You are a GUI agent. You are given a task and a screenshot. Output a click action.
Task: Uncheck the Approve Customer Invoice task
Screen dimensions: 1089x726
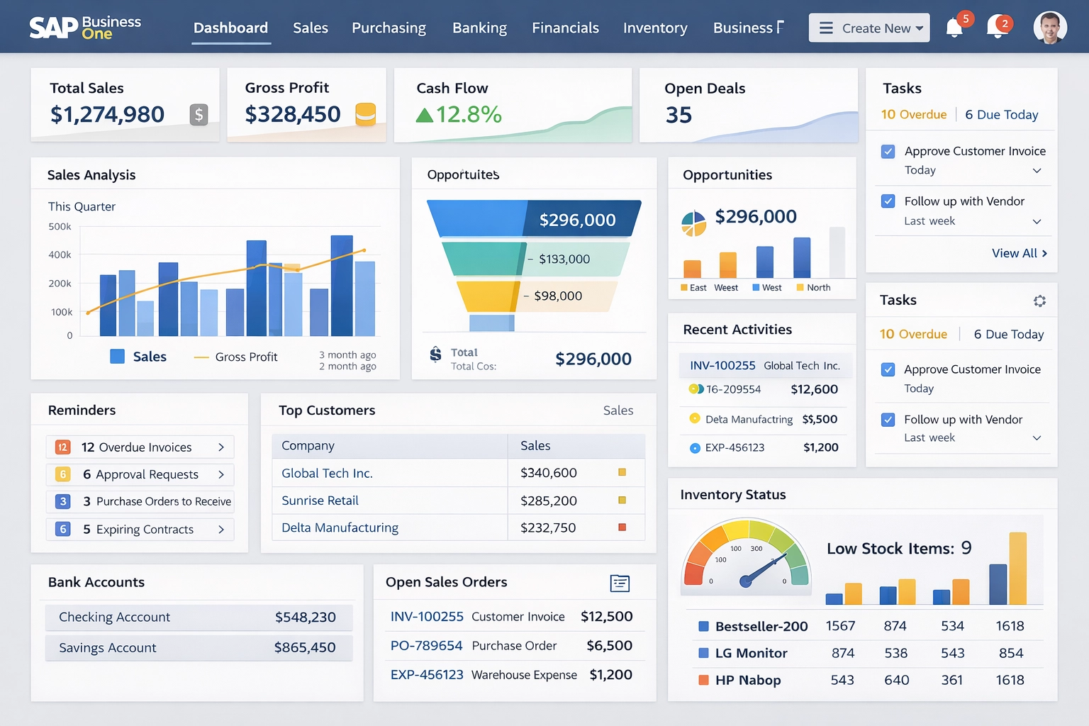point(888,151)
